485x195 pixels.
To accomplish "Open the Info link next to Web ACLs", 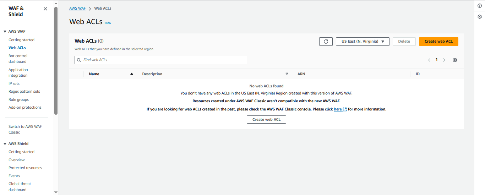I will coord(108,23).
